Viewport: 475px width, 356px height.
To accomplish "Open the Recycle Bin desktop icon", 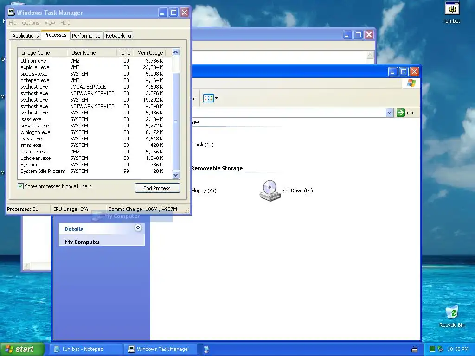I will (x=452, y=316).
